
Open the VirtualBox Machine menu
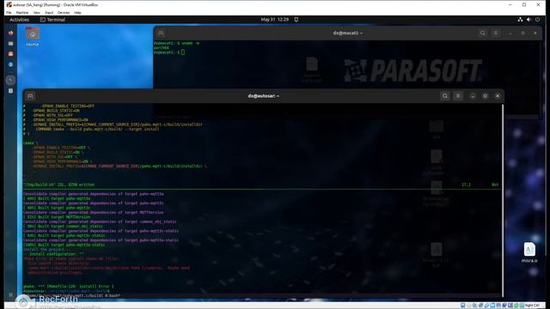22,13
